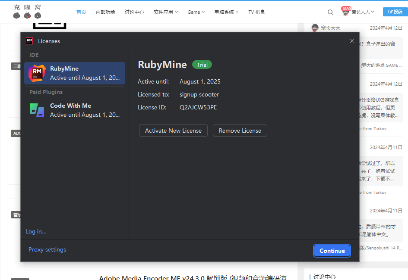Click the Continue button
The height and width of the screenshot is (280, 408).
(332, 251)
